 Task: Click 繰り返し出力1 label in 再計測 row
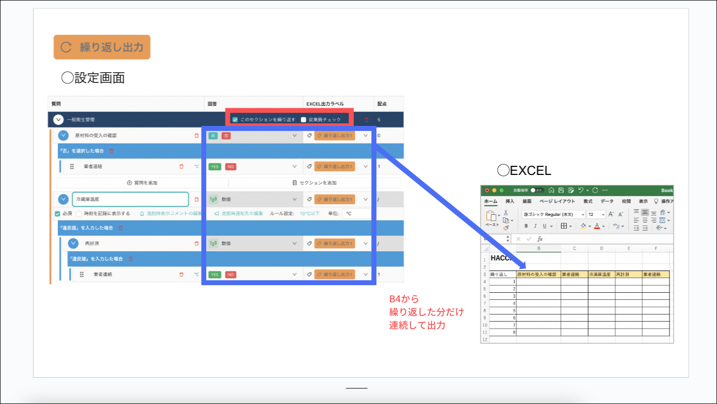(334, 243)
